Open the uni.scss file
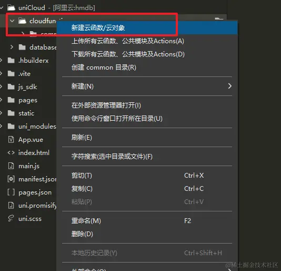Image resolution: width=281 pixels, height=271 pixels. 30,219
